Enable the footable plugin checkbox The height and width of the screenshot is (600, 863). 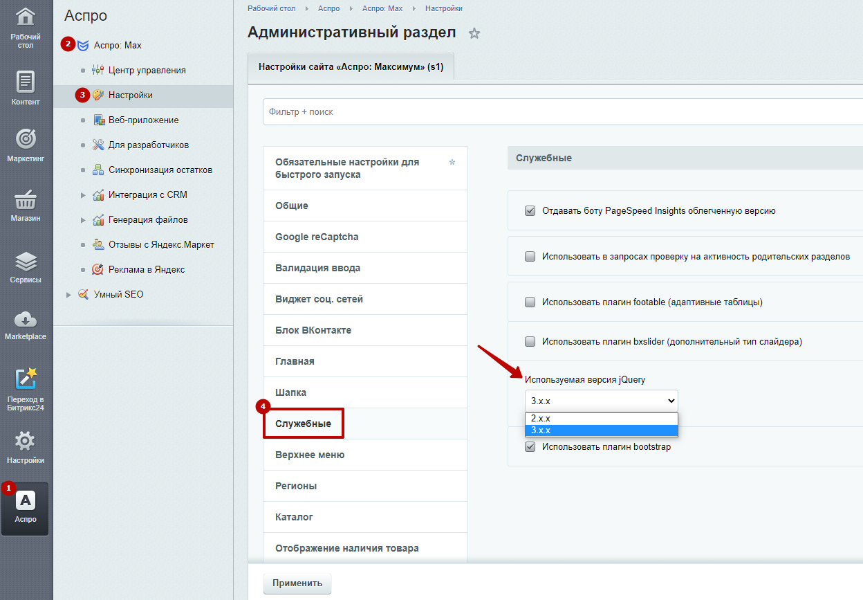click(x=530, y=302)
